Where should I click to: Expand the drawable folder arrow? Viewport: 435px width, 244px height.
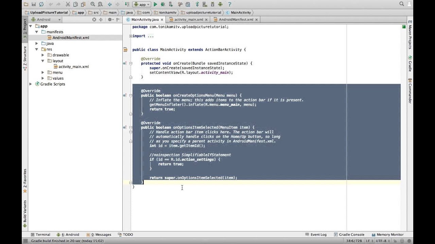pyautogui.click(x=43, y=55)
